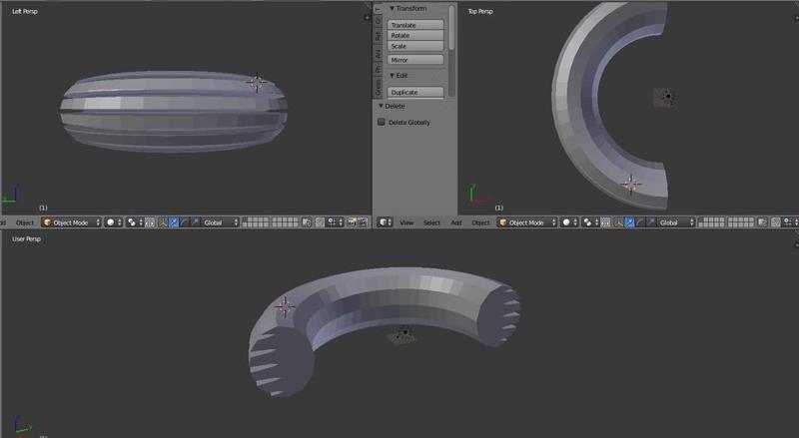Enable the Delete Globally checkbox
The width and height of the screenshot is (799, 438).
382,122
